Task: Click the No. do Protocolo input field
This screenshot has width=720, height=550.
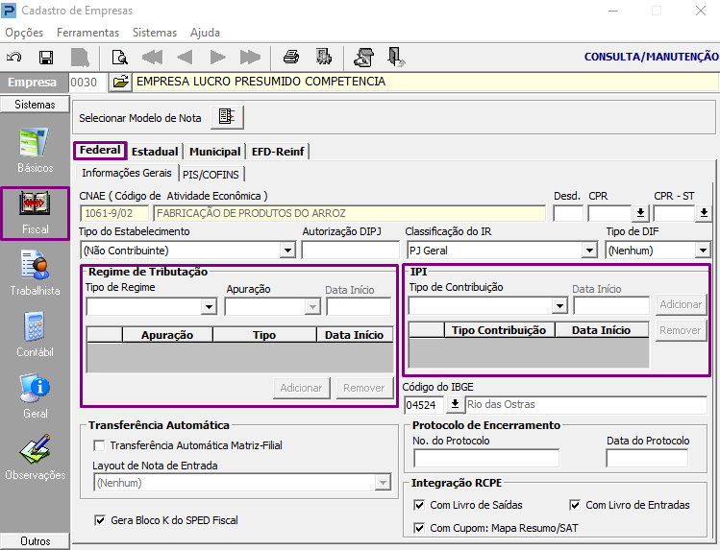Action: click(472, 458)
